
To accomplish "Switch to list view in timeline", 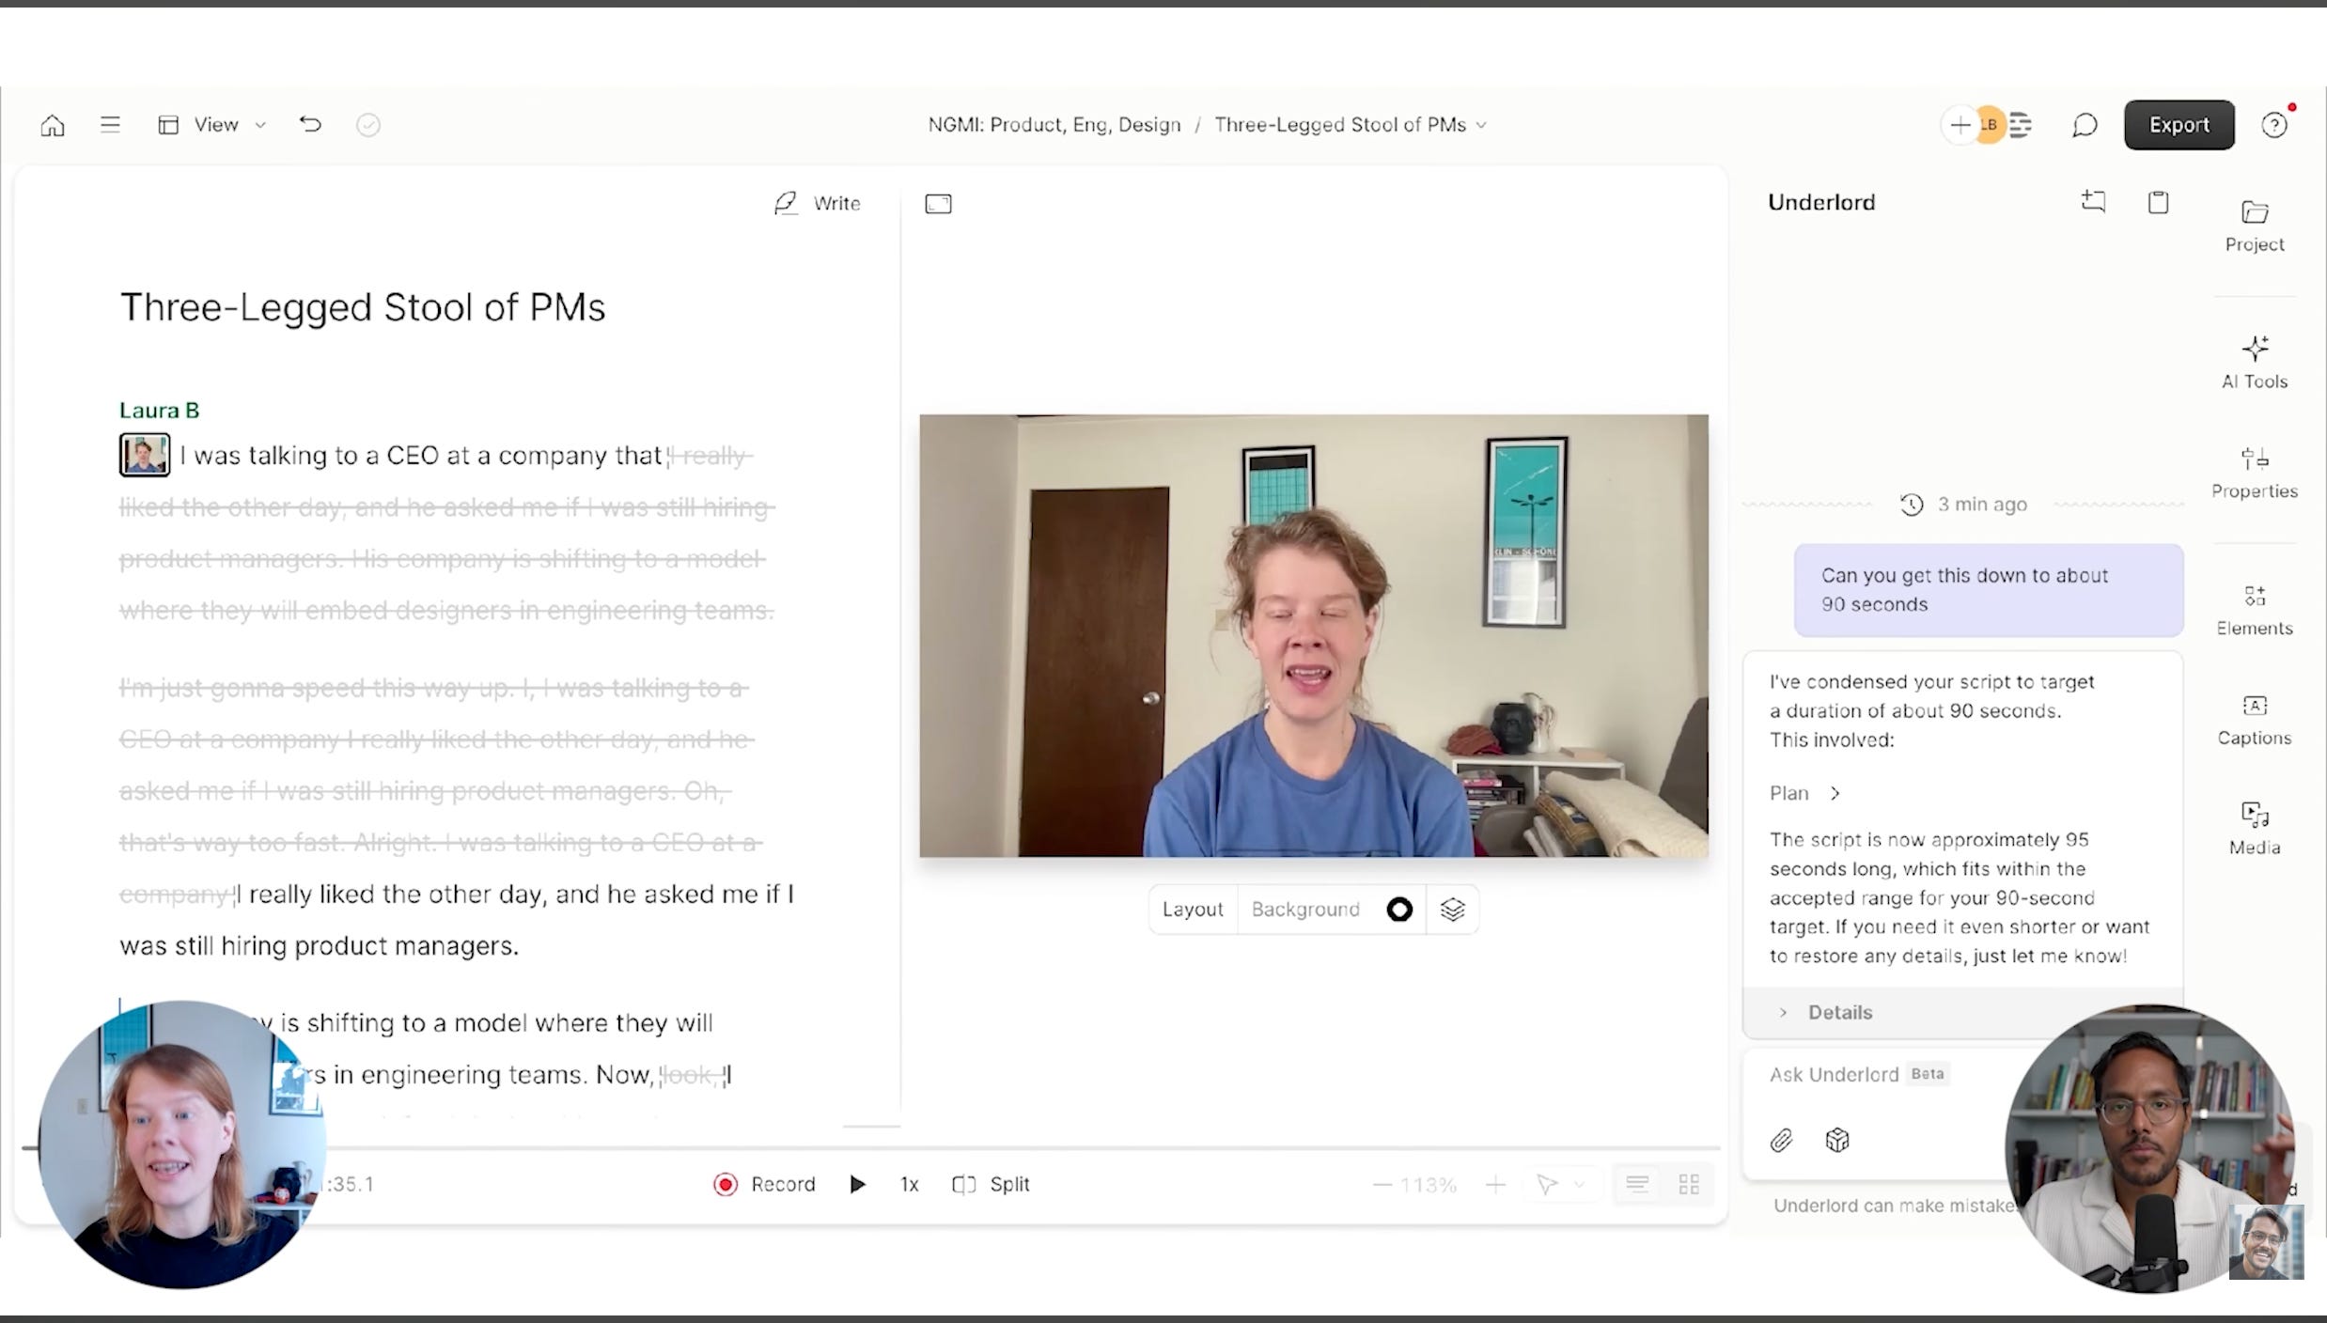I will click(x=1637, y=1185).
